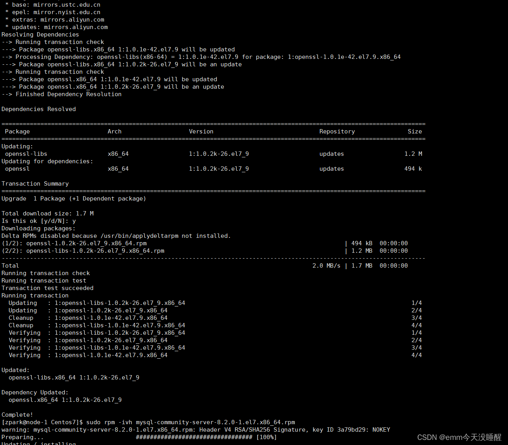This screenshot has height=445, width=508.
Task: Select the mirrors.aliyun.com extras mirror text
Action: (x=72, y=19)
